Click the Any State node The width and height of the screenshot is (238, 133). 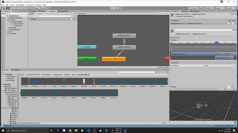[x=87, y=47]
